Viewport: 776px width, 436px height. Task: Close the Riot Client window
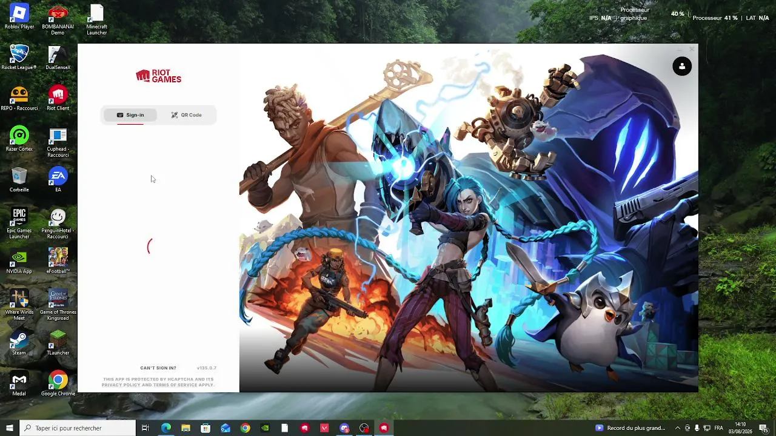[x=692, y=49]
